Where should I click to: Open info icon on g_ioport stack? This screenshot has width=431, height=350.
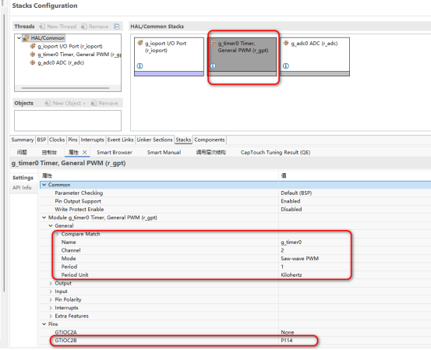[x=140, y=66]
